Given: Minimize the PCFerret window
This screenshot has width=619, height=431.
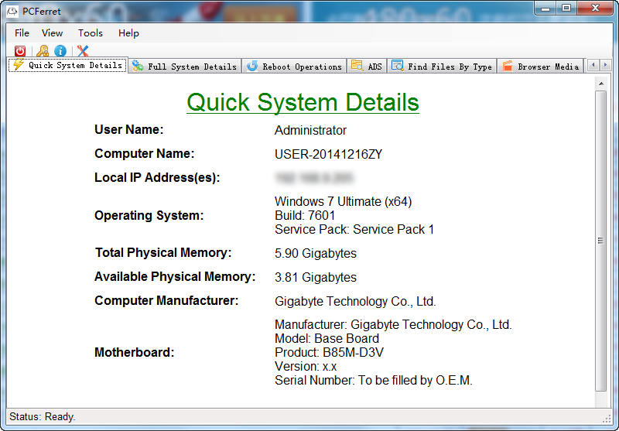Looking at the screenshot, I should 545,8.
